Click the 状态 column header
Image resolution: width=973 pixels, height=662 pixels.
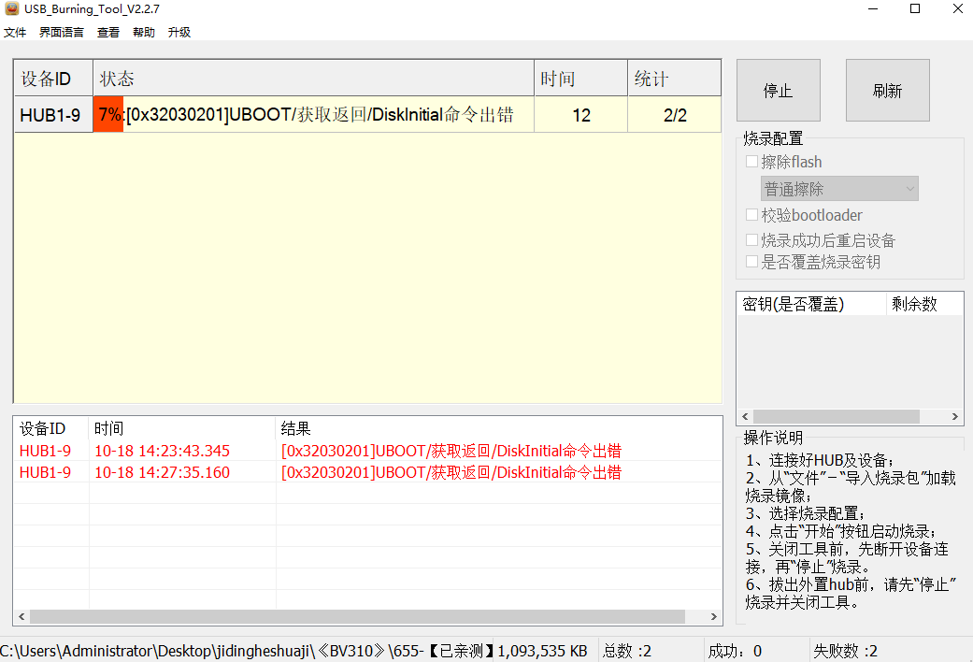pos(313,79)
